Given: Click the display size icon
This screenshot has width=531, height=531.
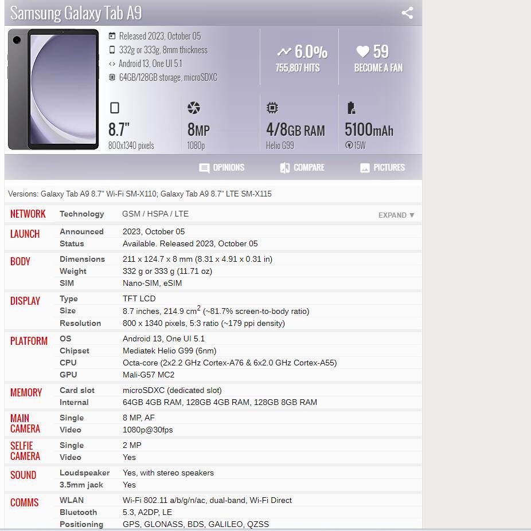Looking at the screenshot, I should [115, 108].
